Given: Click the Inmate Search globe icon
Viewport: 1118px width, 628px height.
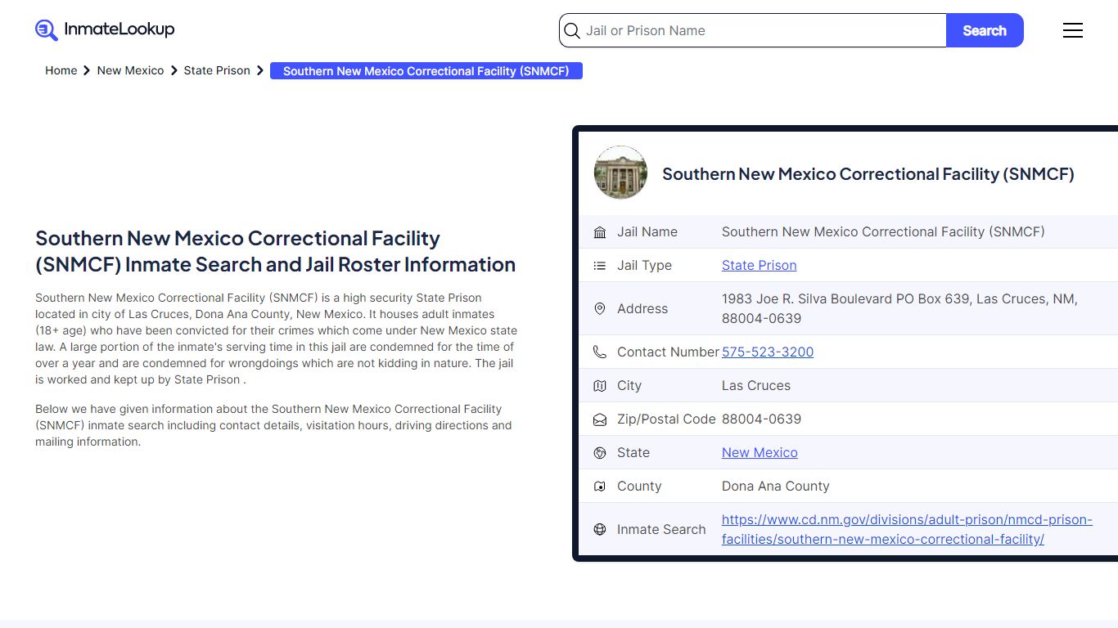Looking at the screenshot, I should click(600, 529).
